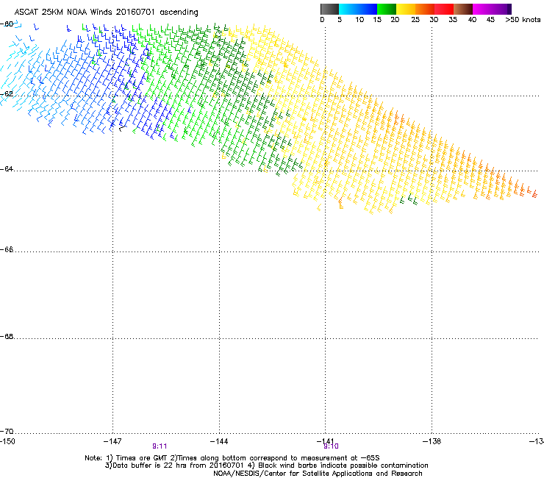The image size is (544, 478).
Task: Click the latitude label '-64'
Action: [7, 169]
